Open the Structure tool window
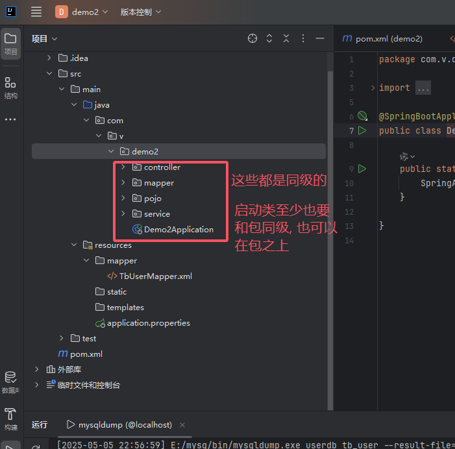The image size is (455, 449). pos(10,88)
